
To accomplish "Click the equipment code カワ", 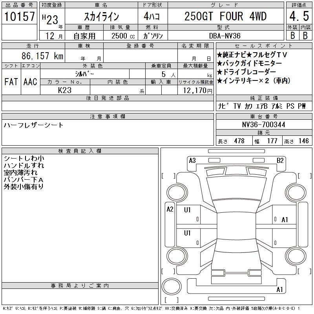I will [x=248, y=106].
